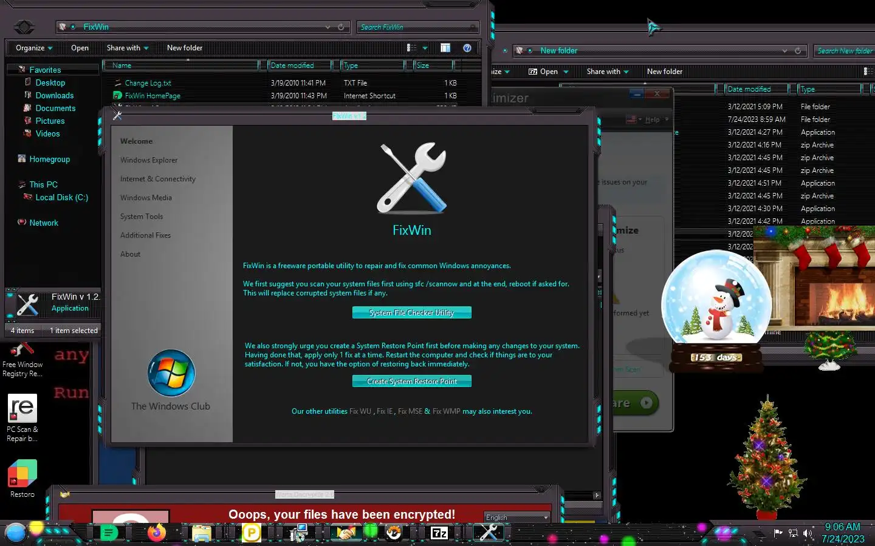Open the About section in FixWin
The width and height of the screenshot is (875, 546).
130,254
